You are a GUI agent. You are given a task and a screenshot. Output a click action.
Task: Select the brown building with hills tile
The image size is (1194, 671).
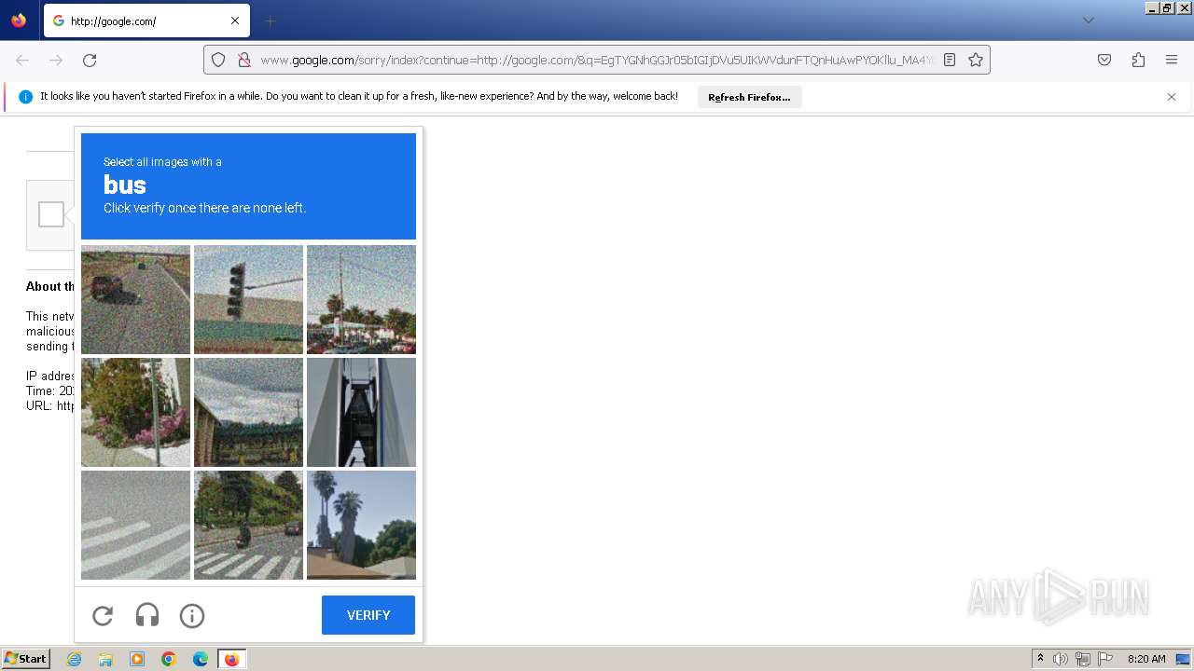tap(248, 412)
